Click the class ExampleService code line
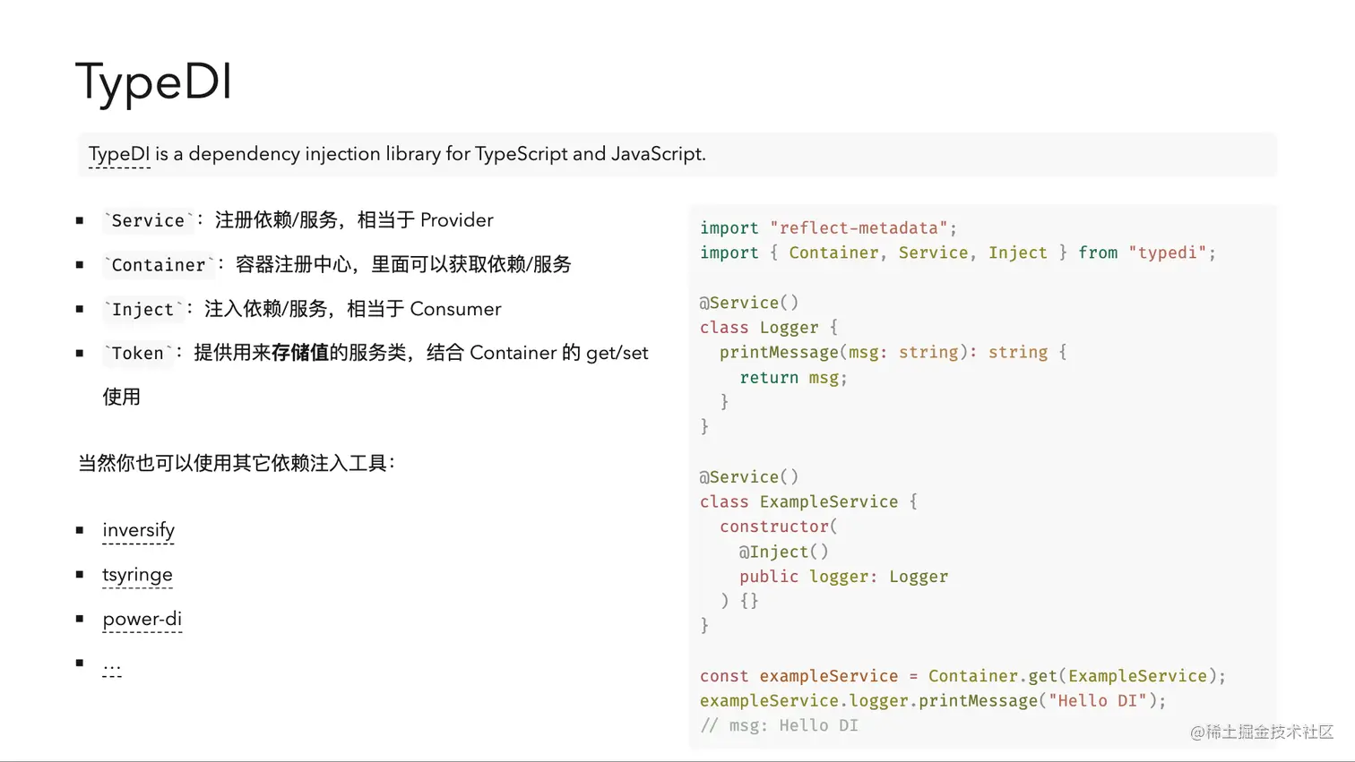This screenshot has width=1355, height=762. [808, 501]
